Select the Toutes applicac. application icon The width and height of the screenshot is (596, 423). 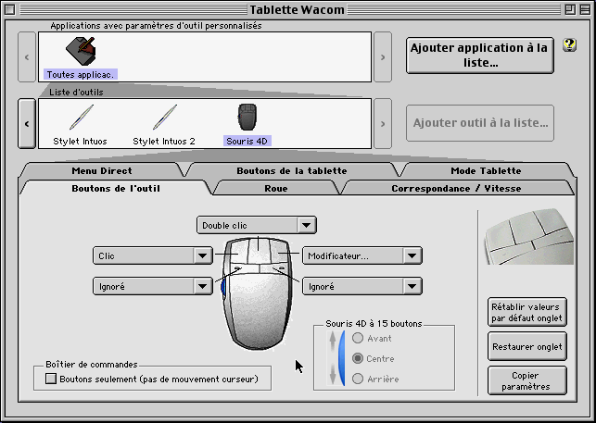click(x=81, y=51)
